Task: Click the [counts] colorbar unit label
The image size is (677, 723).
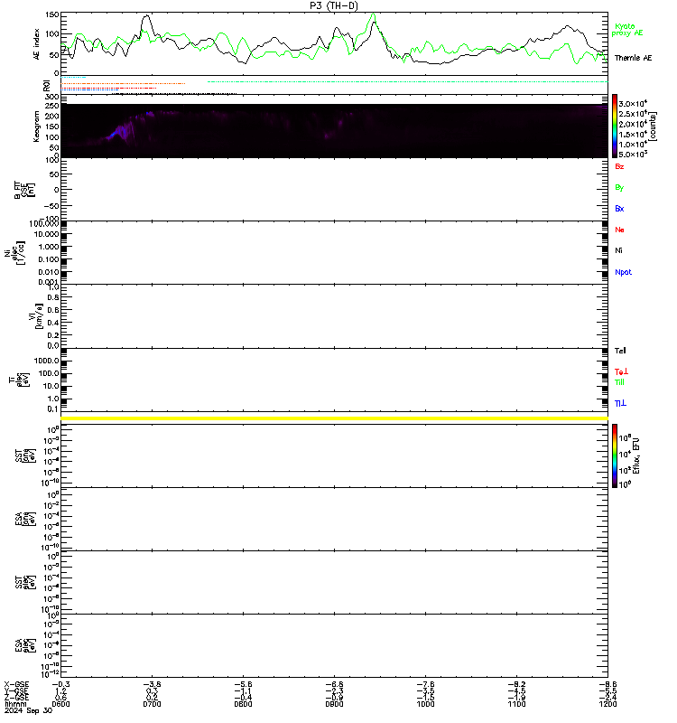Action: [653, 127]
